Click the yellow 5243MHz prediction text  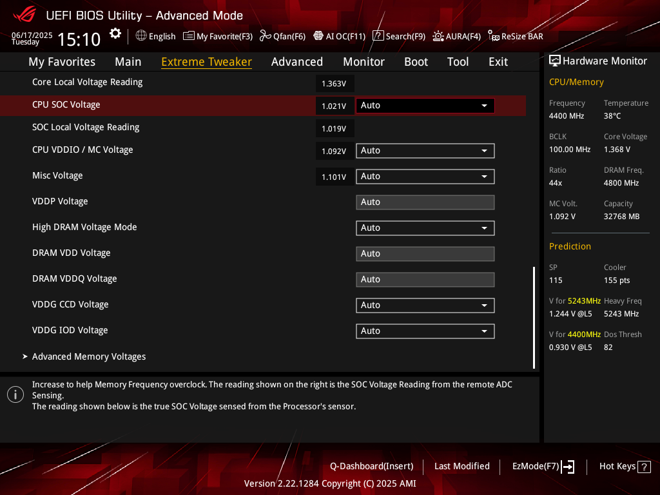tap(584, 301)
